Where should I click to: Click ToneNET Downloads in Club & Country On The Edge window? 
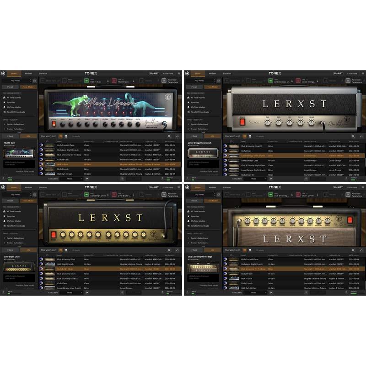[x=200, y=226]
